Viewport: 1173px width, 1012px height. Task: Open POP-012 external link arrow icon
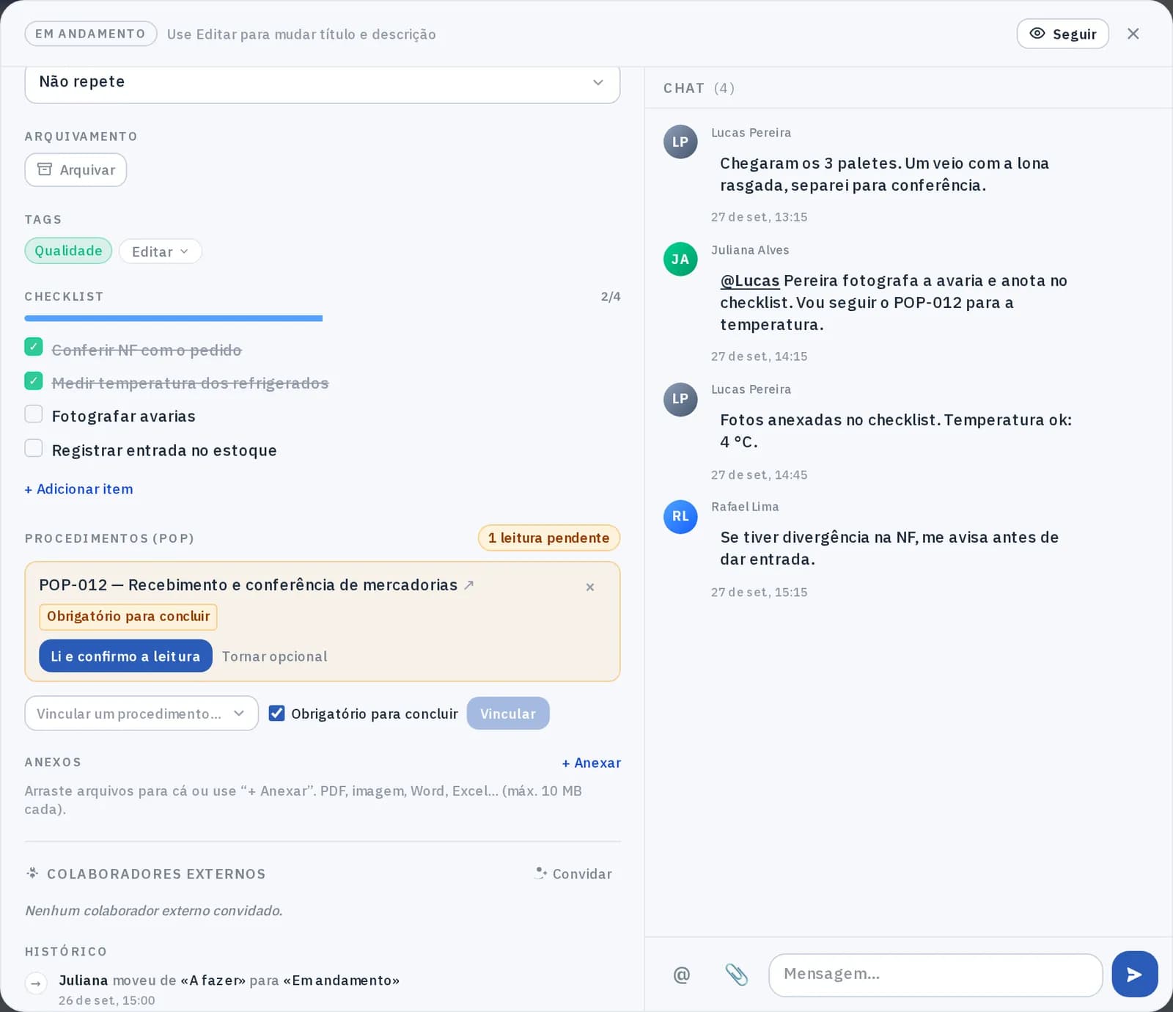point(469,584)
